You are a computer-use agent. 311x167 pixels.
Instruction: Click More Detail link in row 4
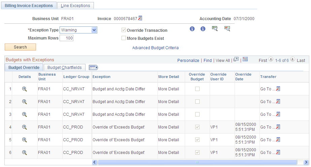(169, 127)
